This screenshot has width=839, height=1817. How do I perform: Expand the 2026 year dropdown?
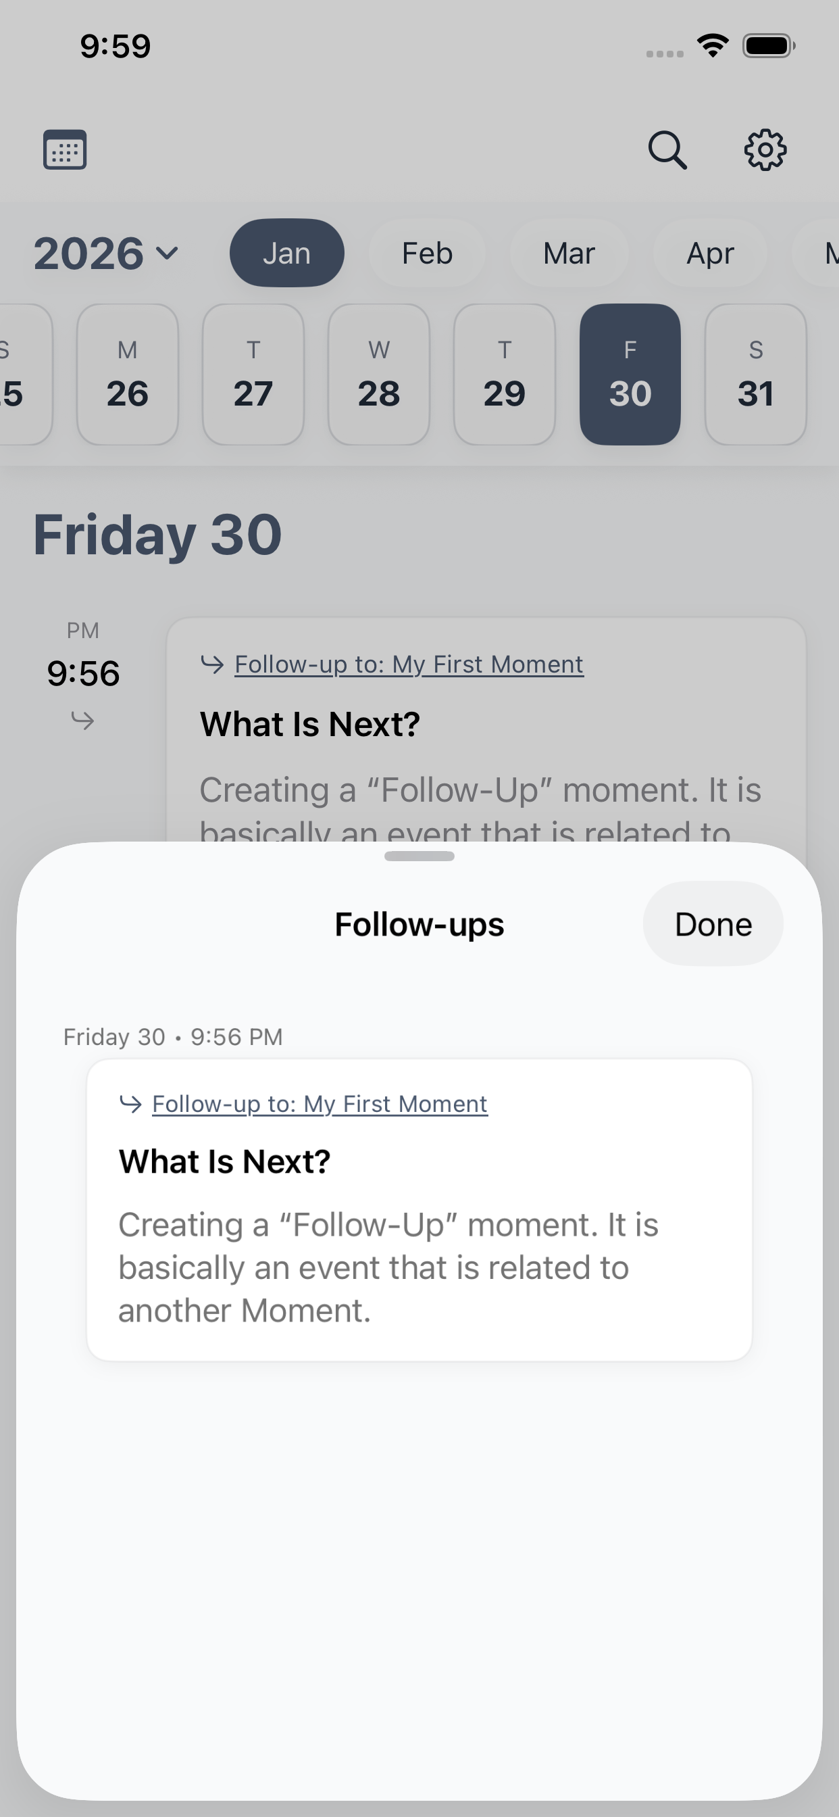coord(107,253)
